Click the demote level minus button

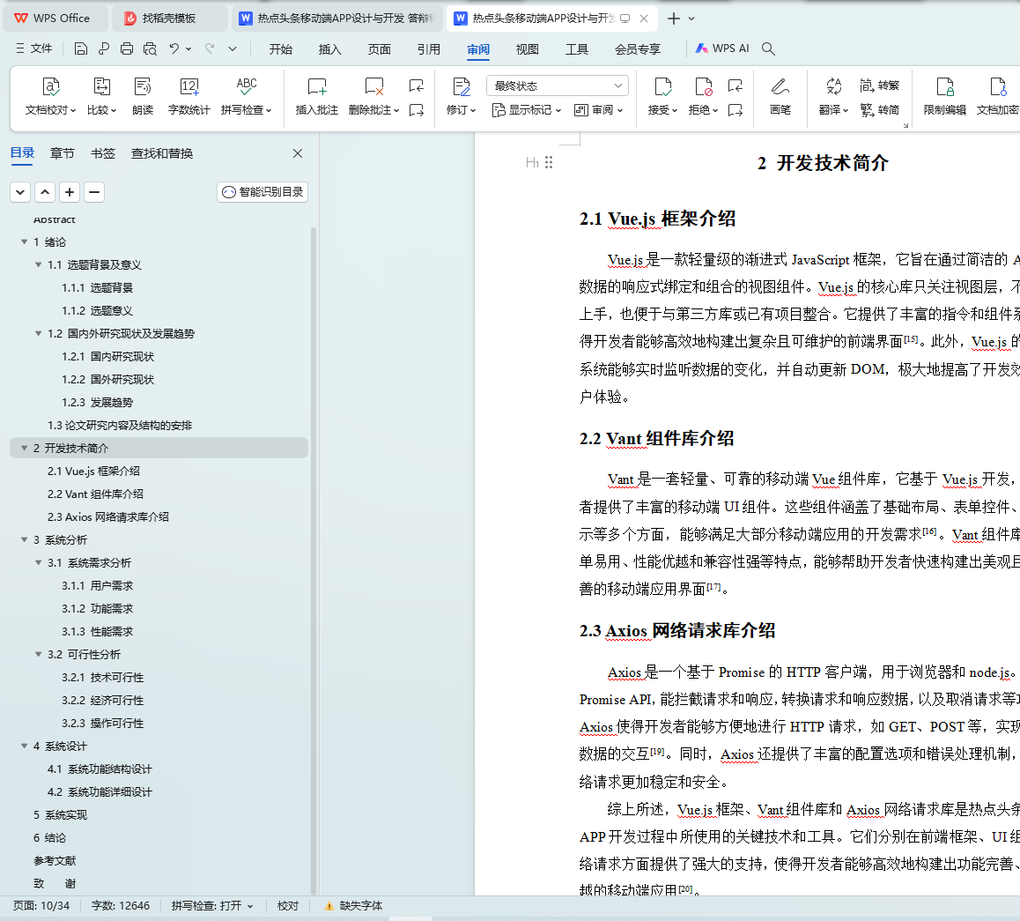pyautogui.click(x=94, y=192)
